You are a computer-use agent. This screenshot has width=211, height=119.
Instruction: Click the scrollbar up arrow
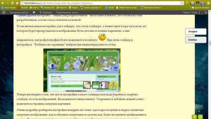pyautogui.click(x=210, y=12)
